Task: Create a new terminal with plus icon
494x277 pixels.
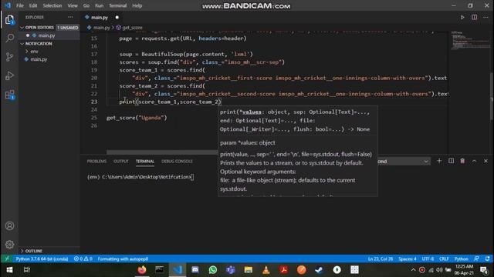Action: (439, 161)
